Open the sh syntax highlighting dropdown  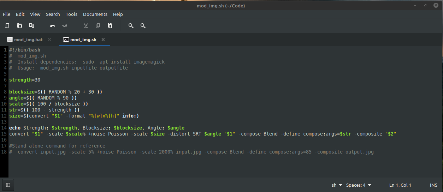coord(337,185)
